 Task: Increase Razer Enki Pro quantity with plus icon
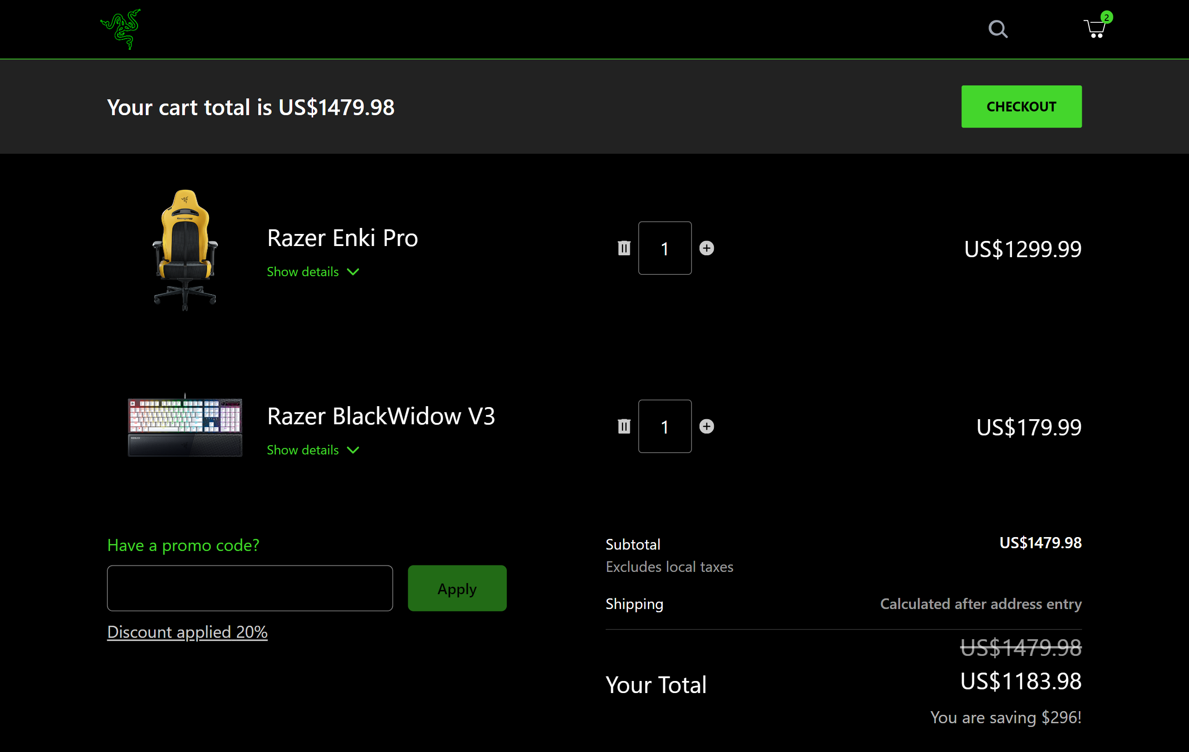click(x=706, y=248)
